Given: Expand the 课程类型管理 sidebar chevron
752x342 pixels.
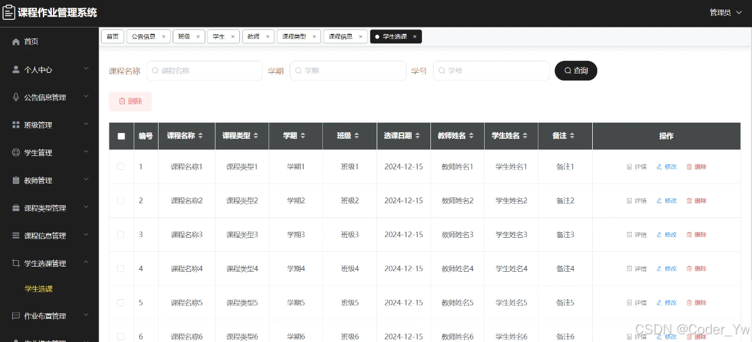Looking at the screenshot, I should tap(86, 207).
